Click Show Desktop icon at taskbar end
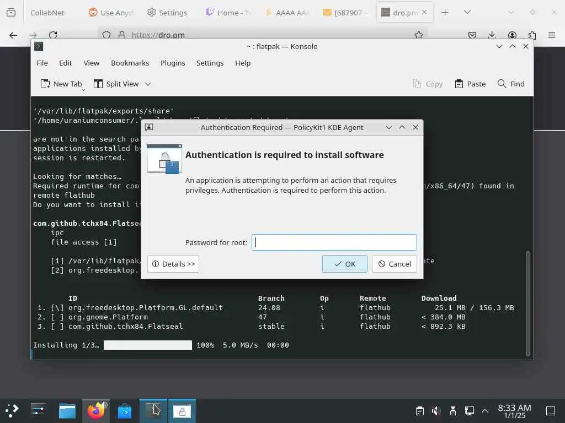The height and width of the screenshot is (423, 565). click(550, 411)
